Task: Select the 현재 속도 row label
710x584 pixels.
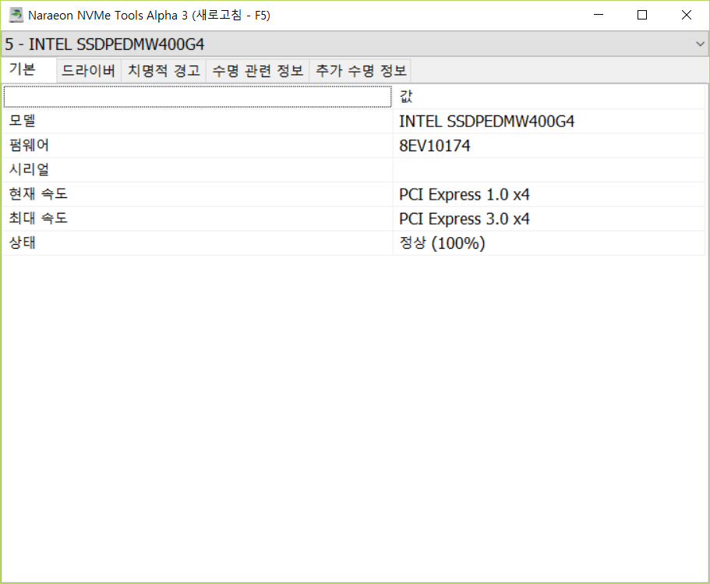Action: click(38, 194)
